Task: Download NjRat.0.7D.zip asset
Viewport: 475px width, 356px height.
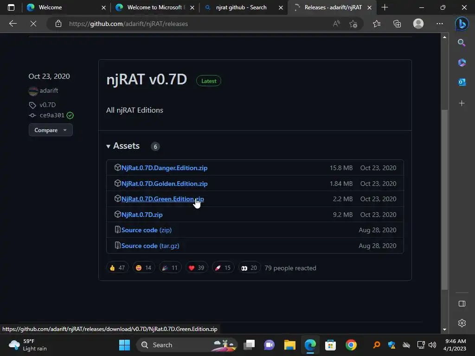Action: [x=142, y=215]
